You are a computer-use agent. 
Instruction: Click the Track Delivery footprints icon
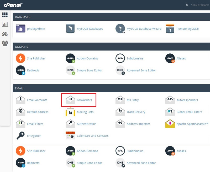(x=120, y=112)
